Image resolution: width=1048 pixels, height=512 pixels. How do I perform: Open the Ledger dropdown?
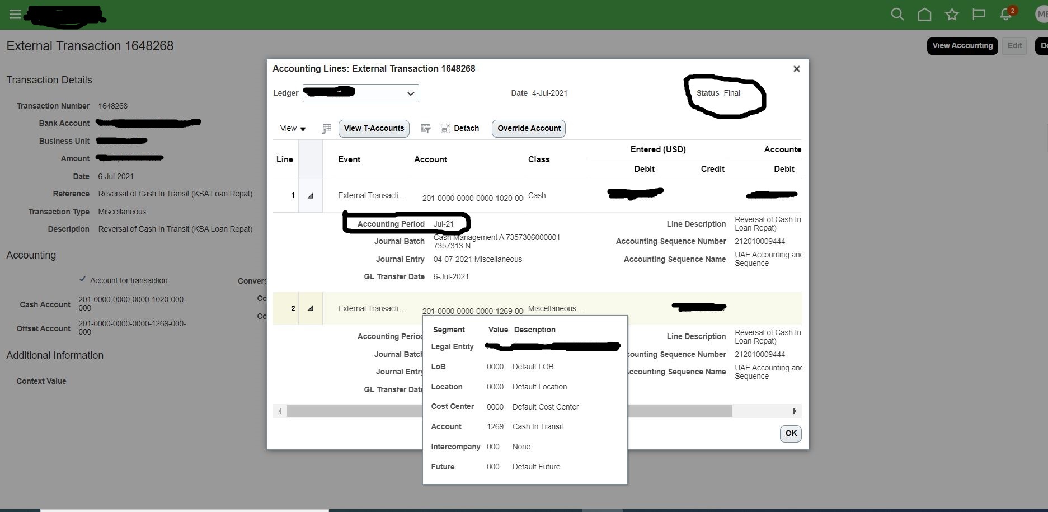pyautogui.click(x=410, y=93)
